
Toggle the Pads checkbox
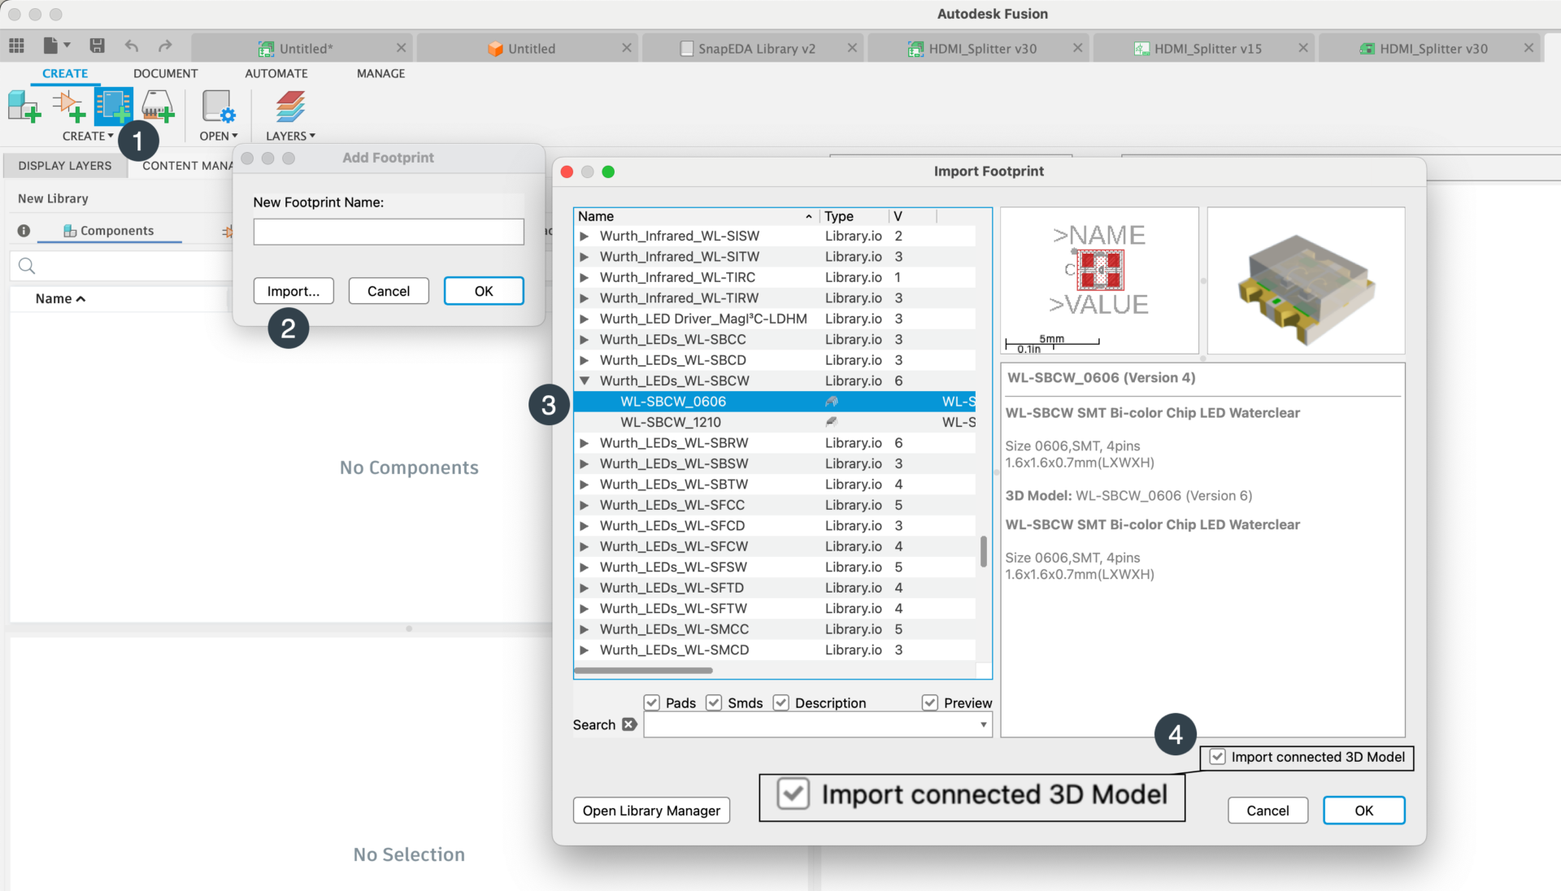(651, 702)
